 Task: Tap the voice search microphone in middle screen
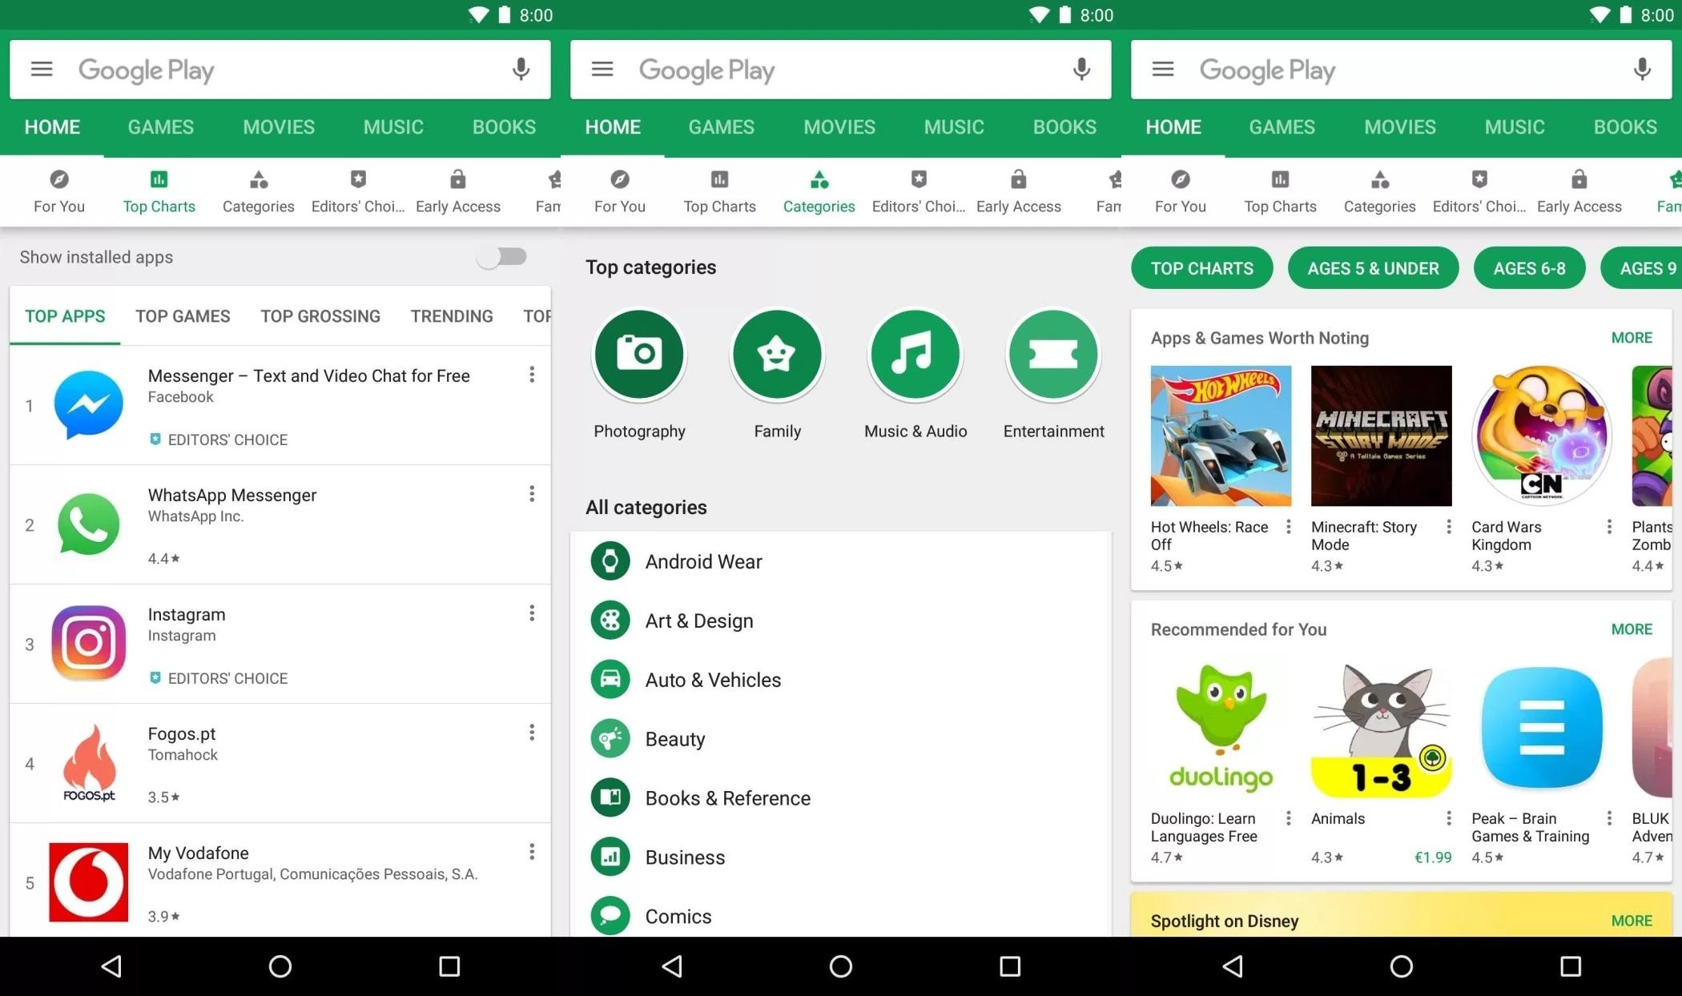(1081, 70)
